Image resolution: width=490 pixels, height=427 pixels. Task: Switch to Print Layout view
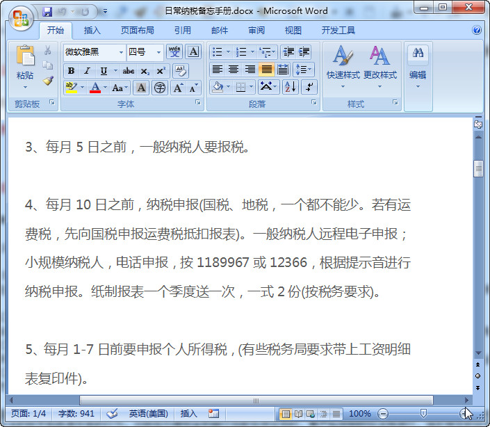286,414
